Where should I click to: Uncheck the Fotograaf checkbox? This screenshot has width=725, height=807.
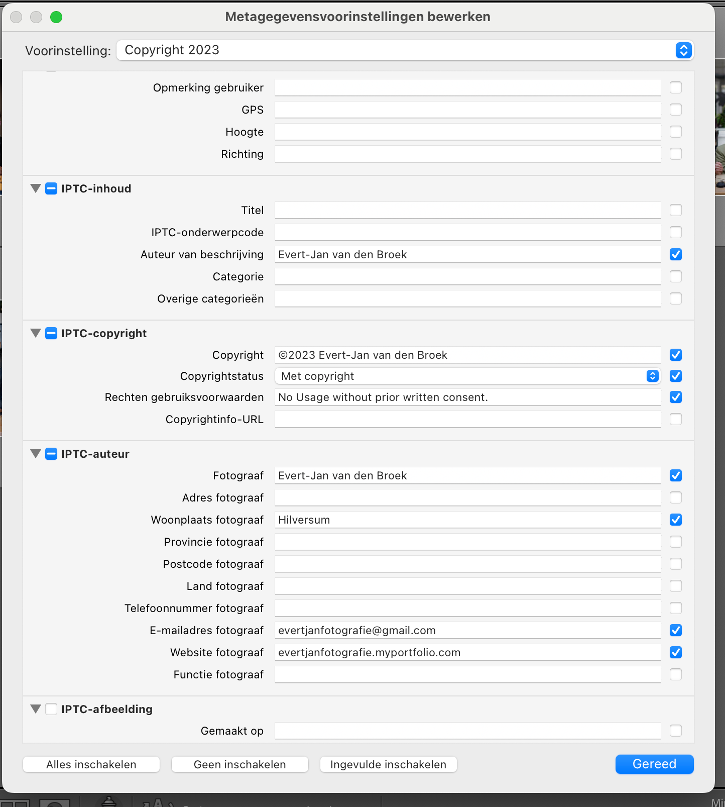click(x=676, y=475)
